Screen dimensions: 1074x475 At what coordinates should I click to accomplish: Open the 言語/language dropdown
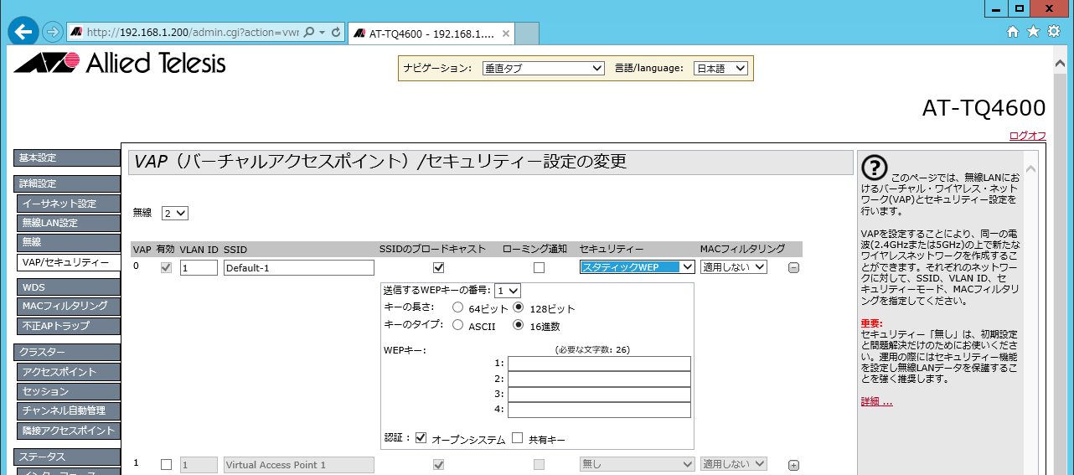721,68
